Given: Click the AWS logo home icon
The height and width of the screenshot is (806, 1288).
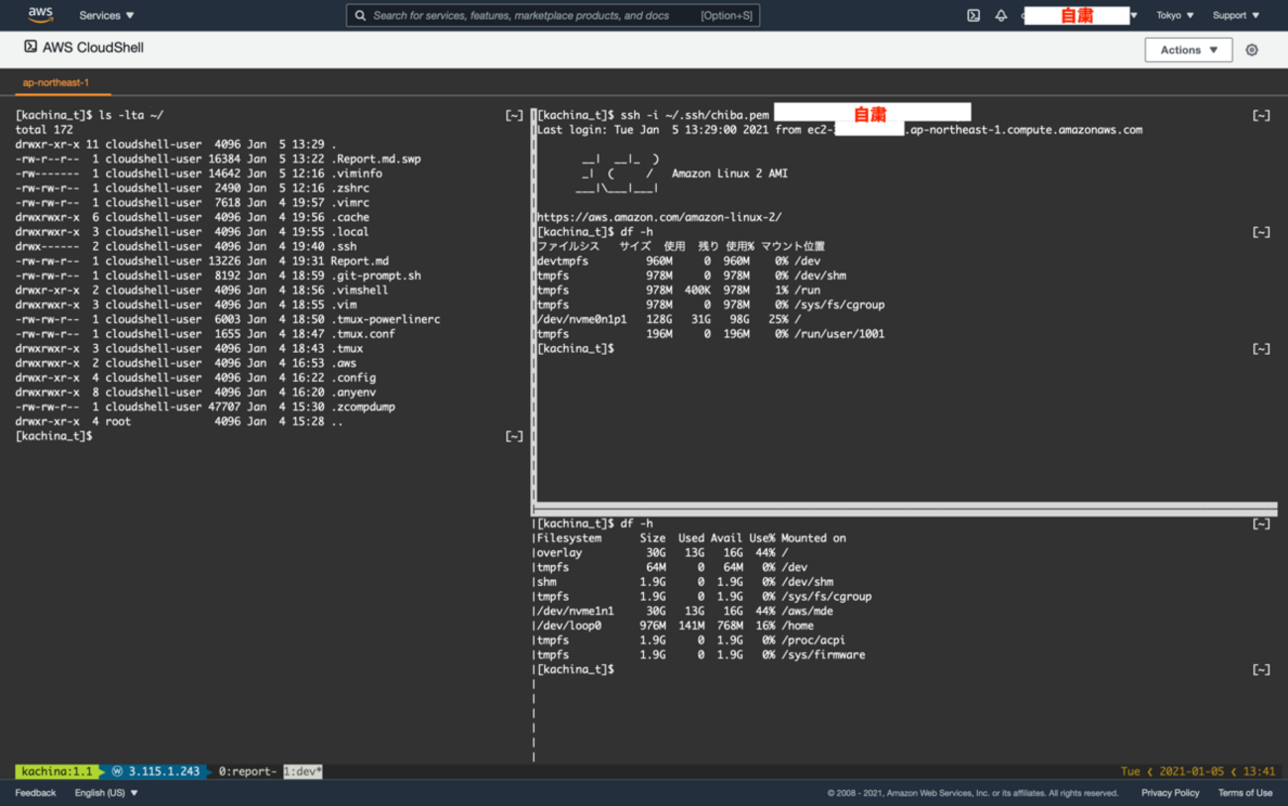Looking at the screenshot, I should click(41, 15).
